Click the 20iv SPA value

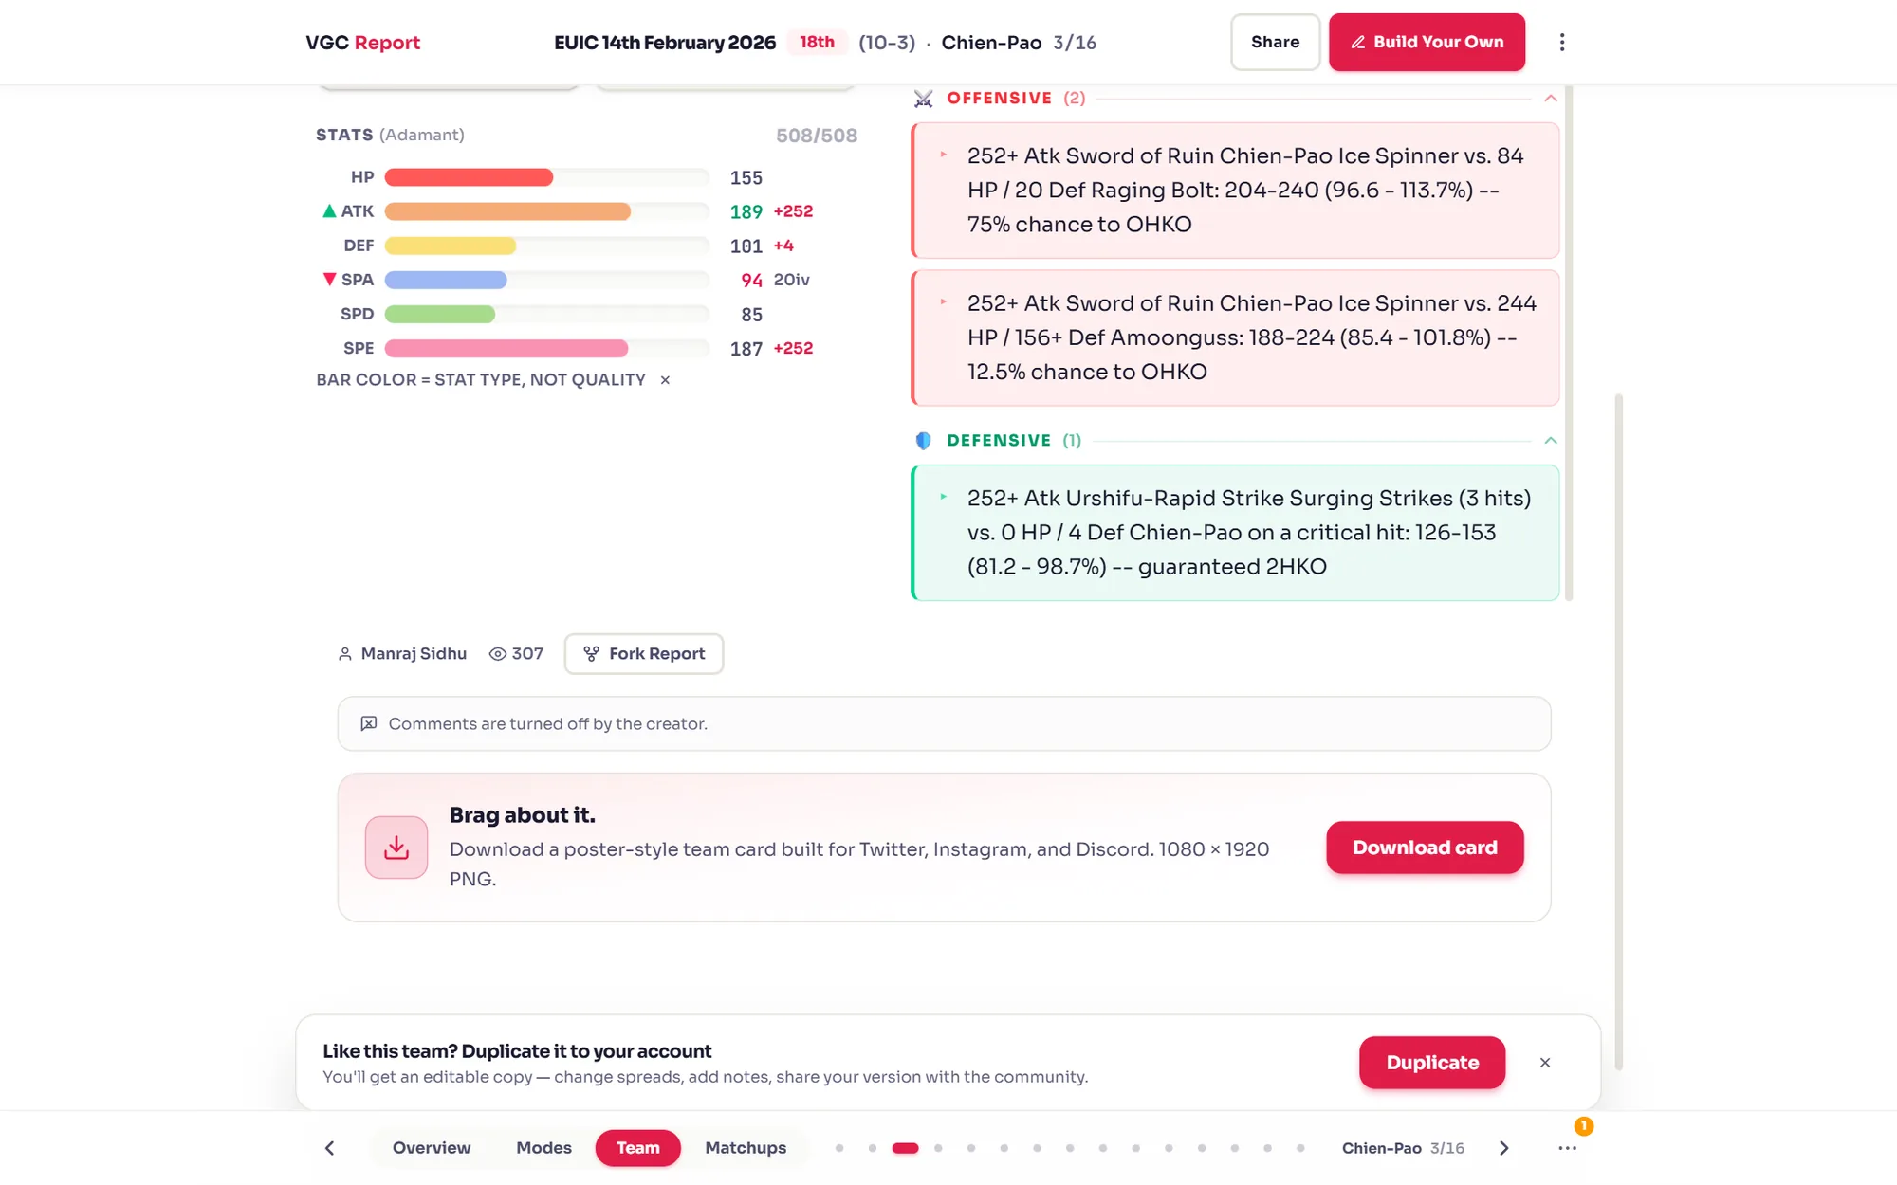(791, 280)
